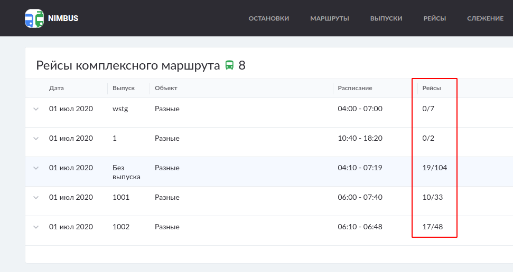
Task: Expand the row for выпуск 1
Action: click(x=36, y=139)
